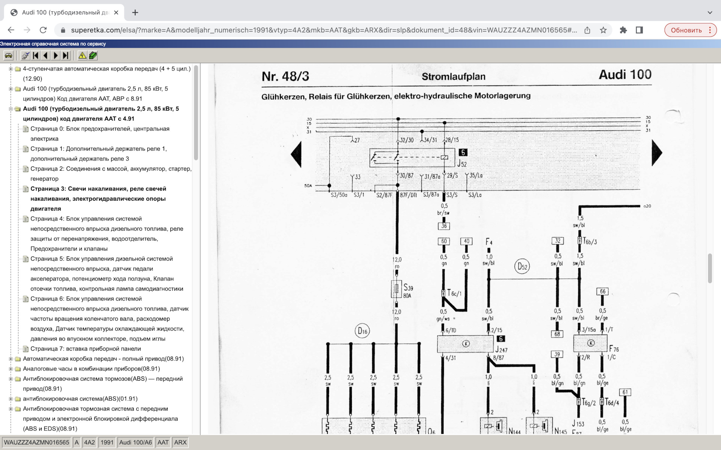
Task: Click the address bar URL field
Action: coord(324,30)
